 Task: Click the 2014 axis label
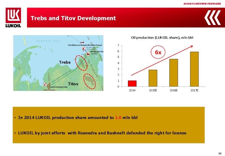click(x=132, y=90)
